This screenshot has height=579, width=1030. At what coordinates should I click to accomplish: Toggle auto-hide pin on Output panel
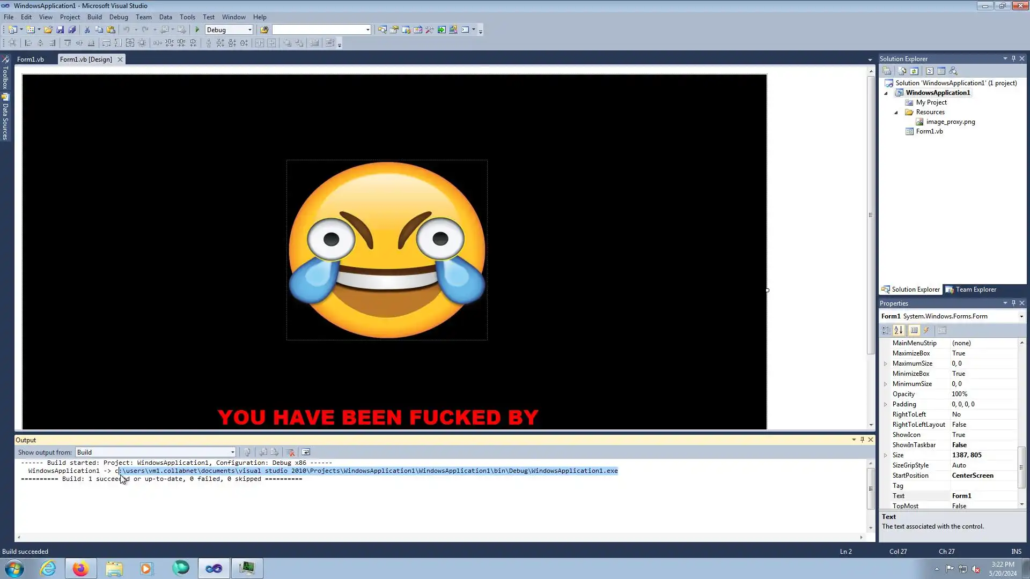click(x=862, y=440)
